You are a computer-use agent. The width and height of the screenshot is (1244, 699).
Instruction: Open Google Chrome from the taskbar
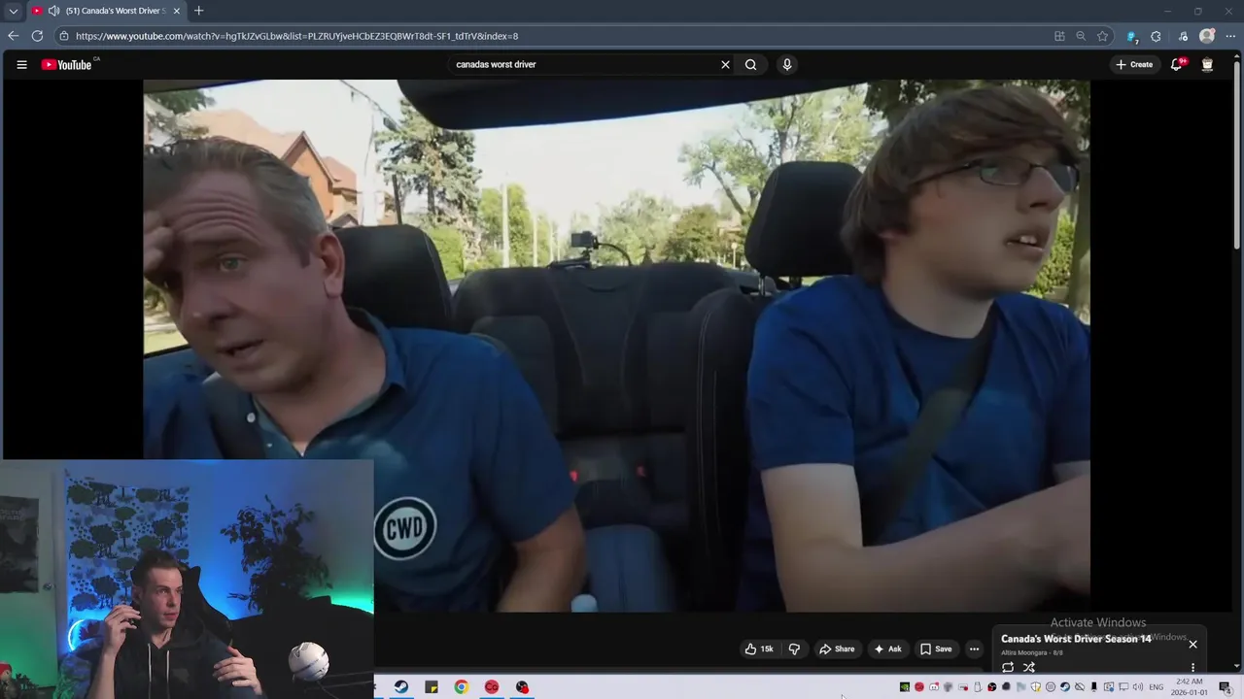coord(462,686)
